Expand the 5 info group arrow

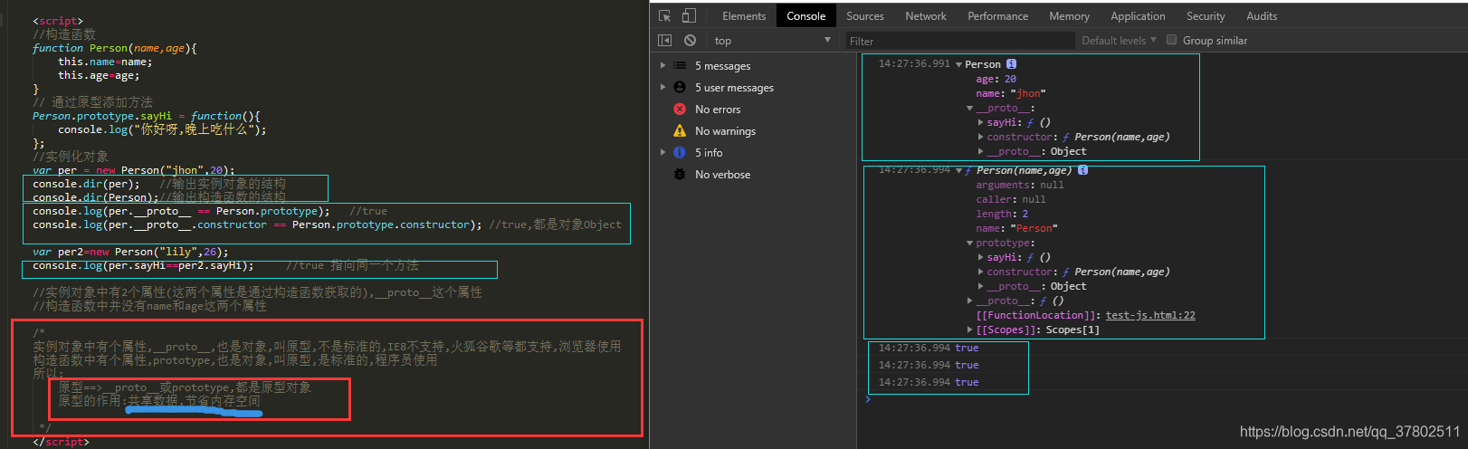tap(663, 152)
